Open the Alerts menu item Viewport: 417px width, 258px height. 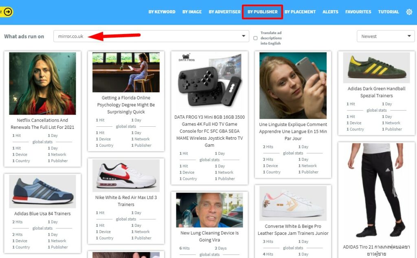[330, 12]
